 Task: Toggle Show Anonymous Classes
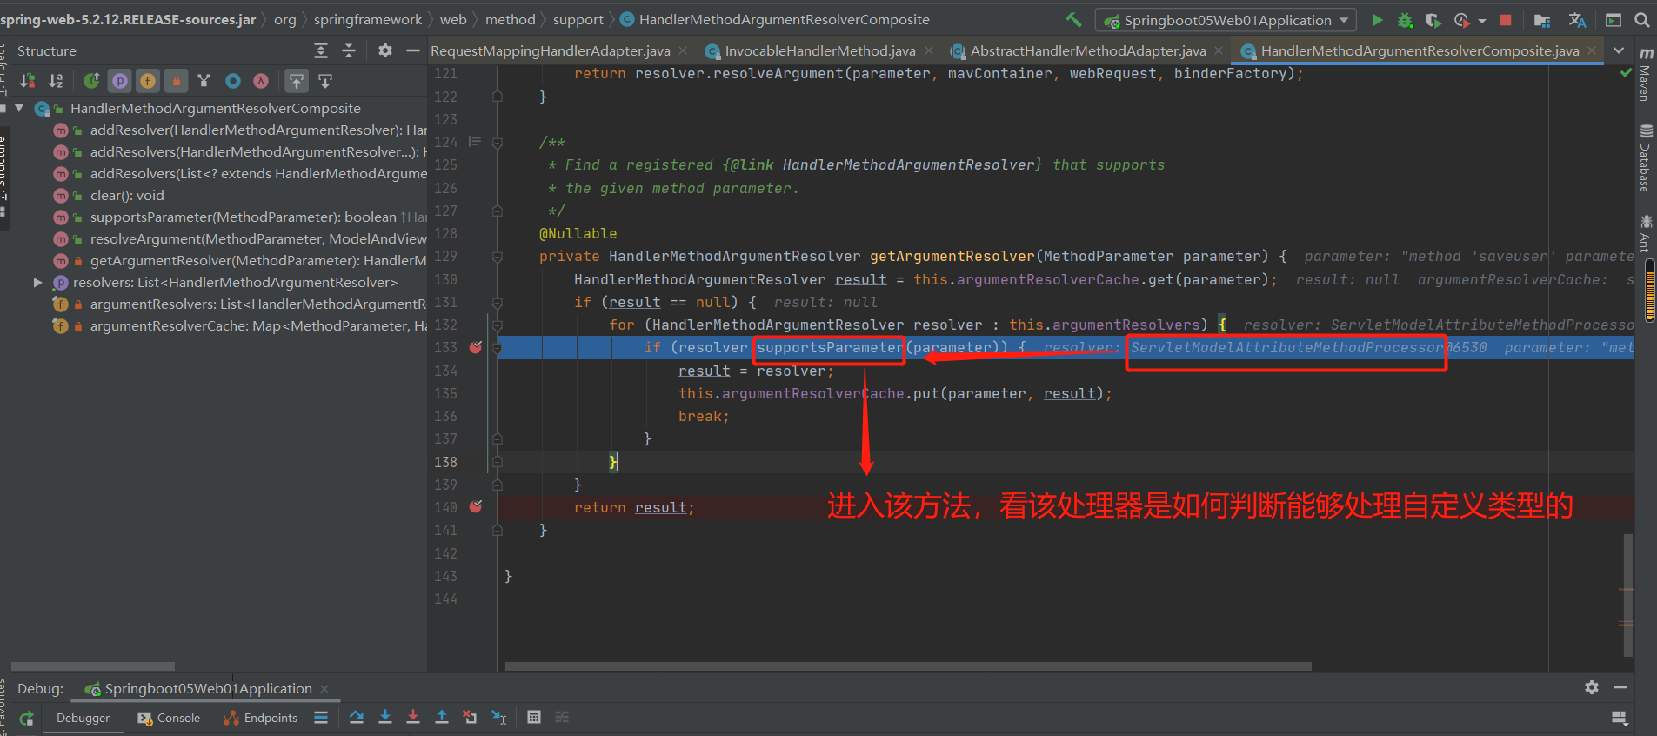(x=232, y=81)
